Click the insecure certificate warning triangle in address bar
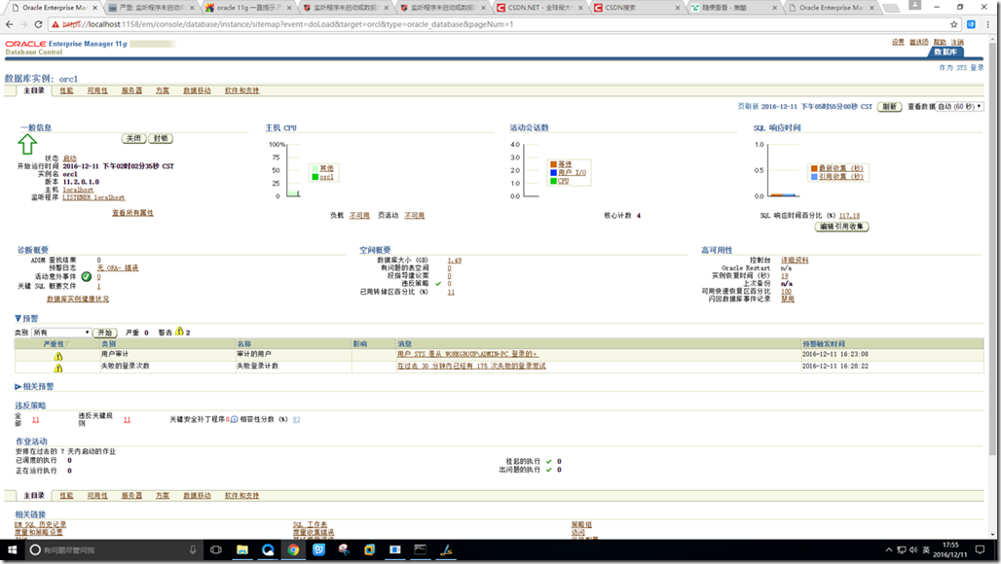The width and height of the screenshot is (1001, 564). [56, 24]
